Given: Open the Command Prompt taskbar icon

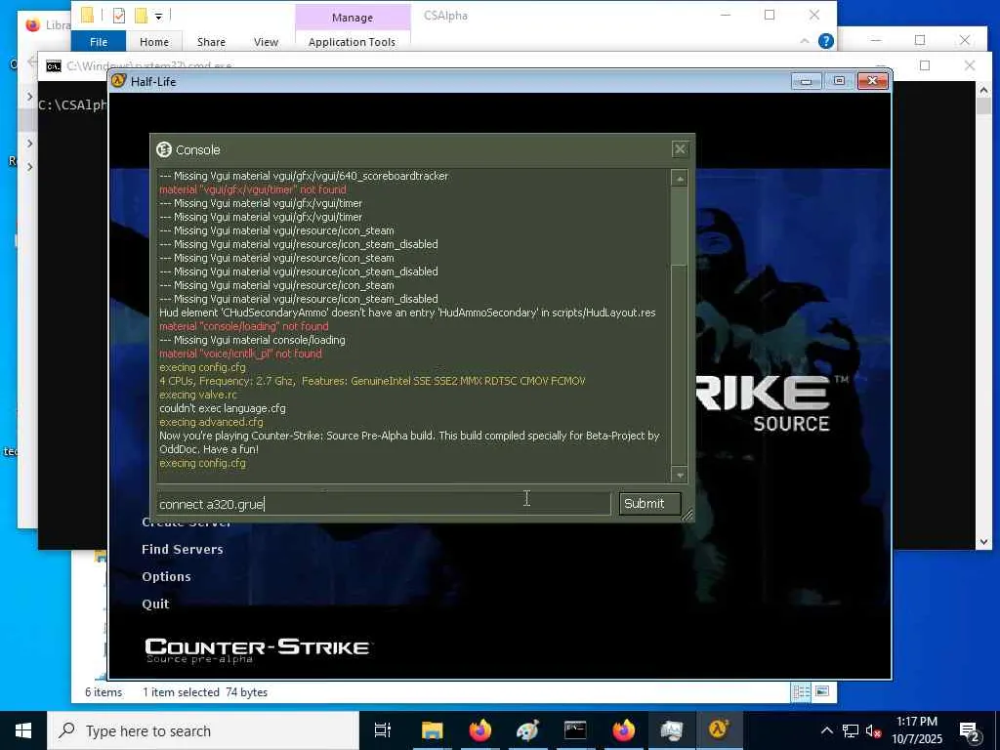Looking at the screenshot, I should (x=575, y=730).
